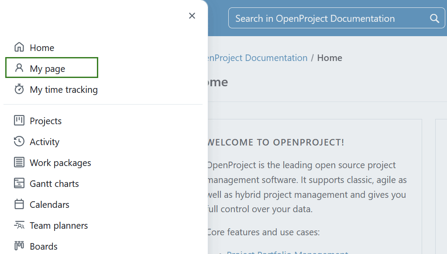Screen dimensions: 447x254
Task: Select the Team planners icon
Action: [x=19, y=225]
